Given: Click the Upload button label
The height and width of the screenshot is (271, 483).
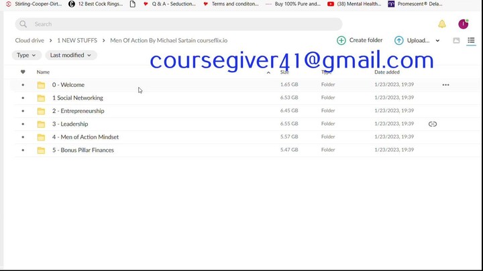Looking at the screenshot, I should pos(418,41).
